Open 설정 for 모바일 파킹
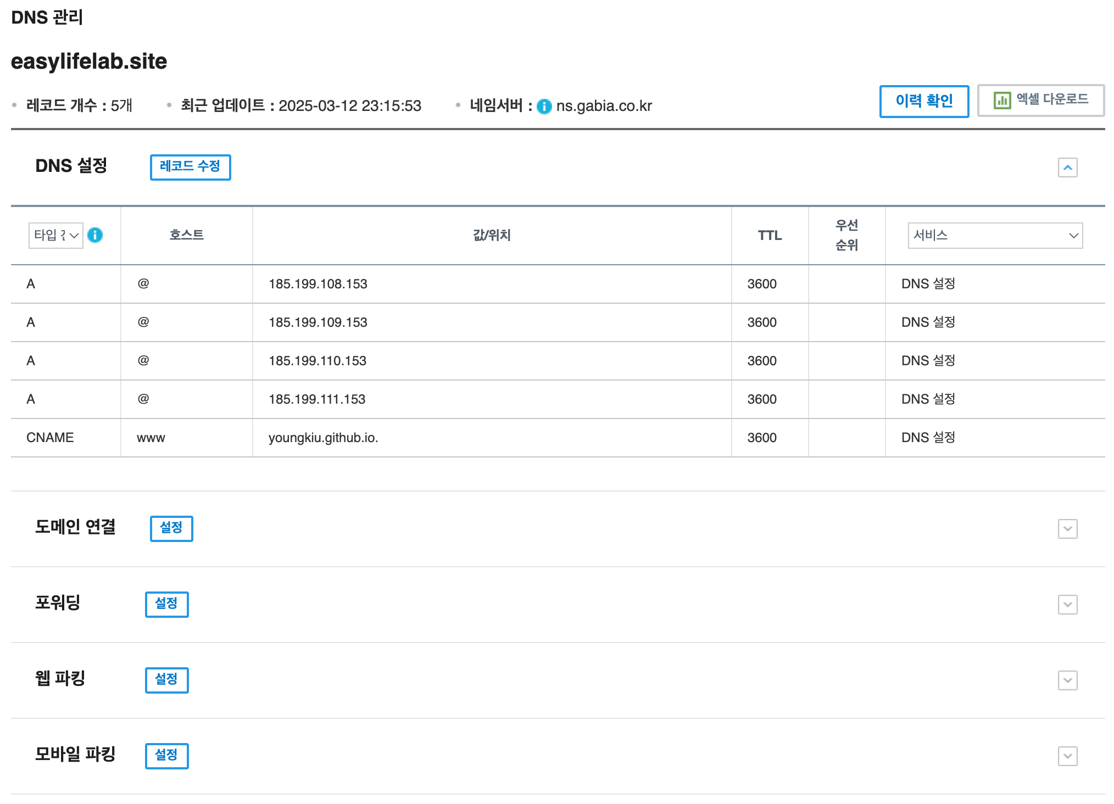The image size is (1114, 804). (166, 756)
